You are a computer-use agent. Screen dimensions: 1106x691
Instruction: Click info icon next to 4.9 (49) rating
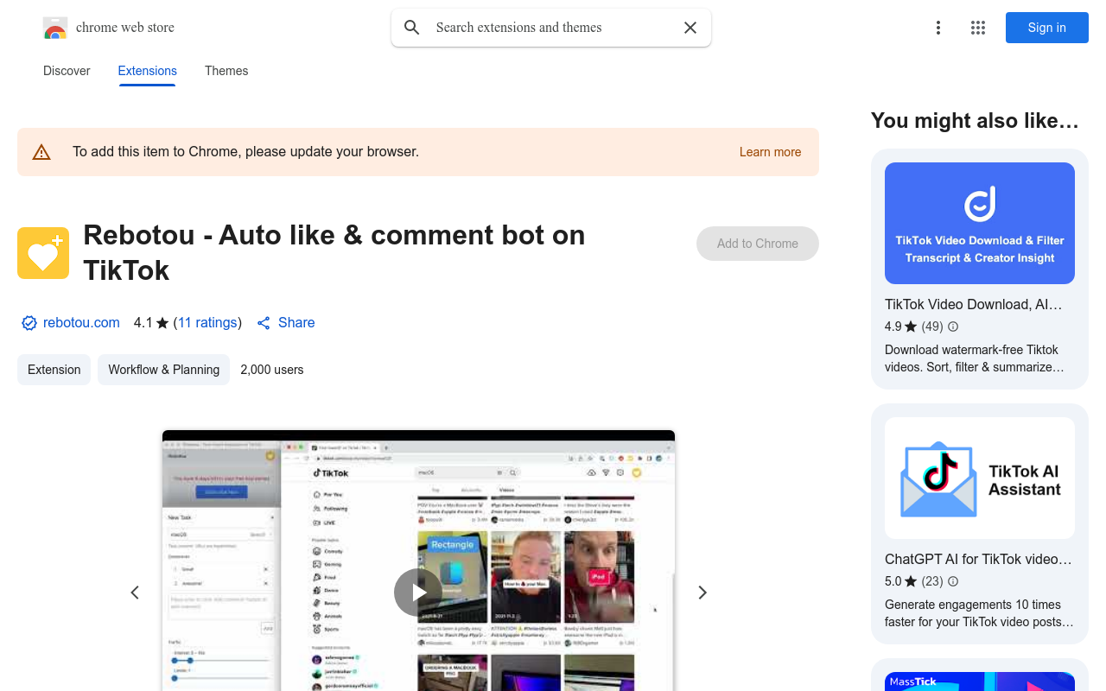(953, 326)
